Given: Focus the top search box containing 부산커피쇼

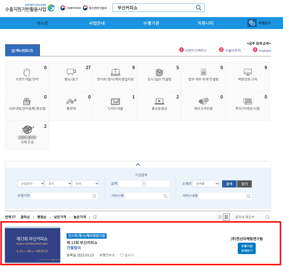Looking at the screenshot, I should (158, 8).
